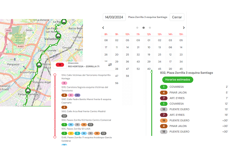Click the bus icon beside the Valladolid label
231x146 pixels.
click(58, 36)
